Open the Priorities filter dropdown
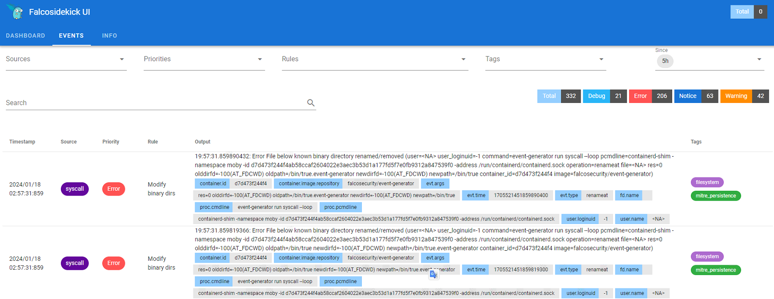Screen dimensions: 774x299 (x=204, y=59)
